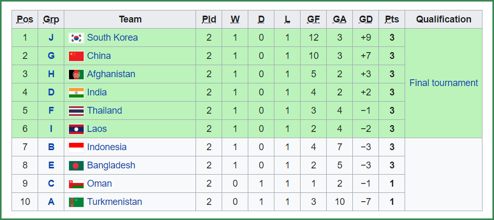
Task: Click the India flag icon
Action: [76, 92]
